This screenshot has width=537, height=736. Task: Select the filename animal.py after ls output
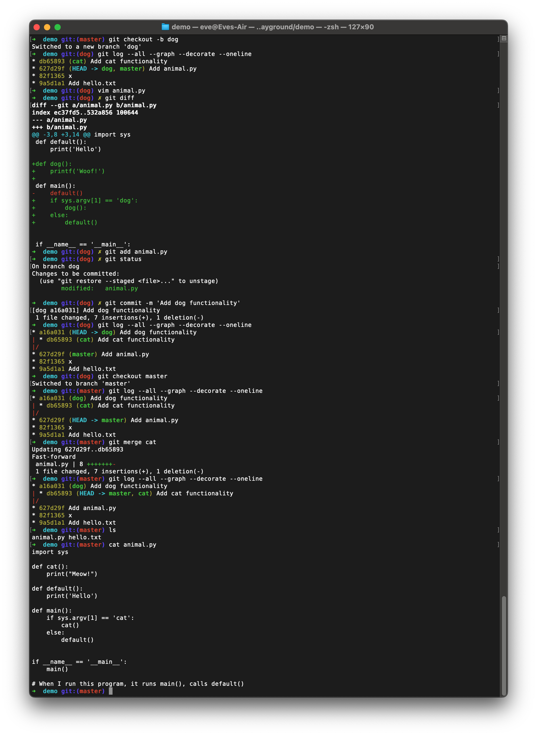(49, 537)
